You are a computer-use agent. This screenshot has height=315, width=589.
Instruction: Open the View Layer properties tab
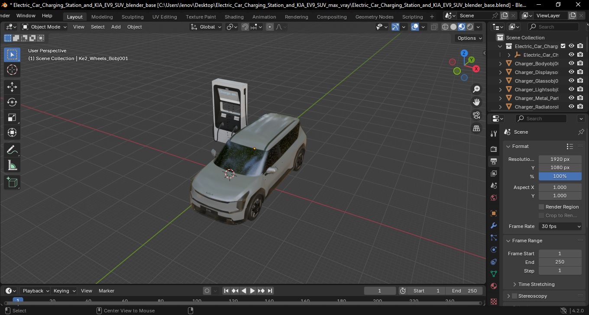click(494, 174)
